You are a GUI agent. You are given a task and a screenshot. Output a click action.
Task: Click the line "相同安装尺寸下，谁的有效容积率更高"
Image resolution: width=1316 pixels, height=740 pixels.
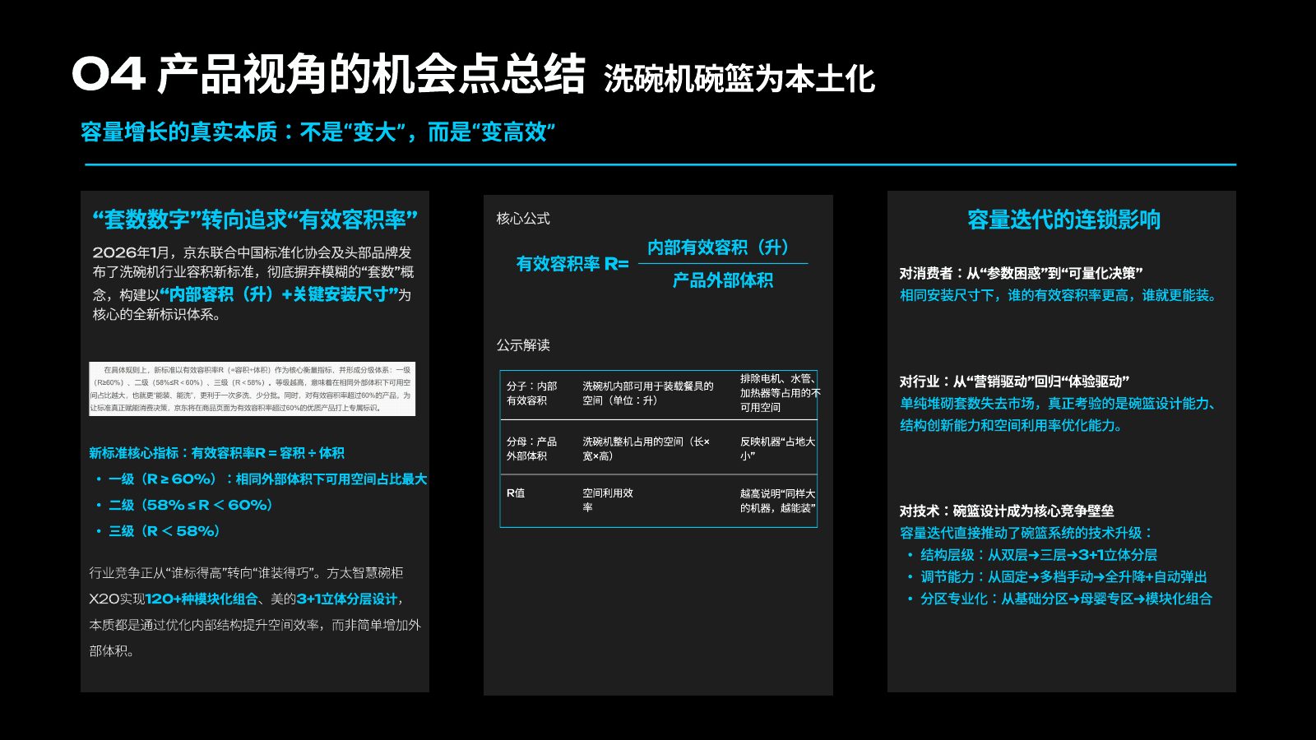[1059, 295]
